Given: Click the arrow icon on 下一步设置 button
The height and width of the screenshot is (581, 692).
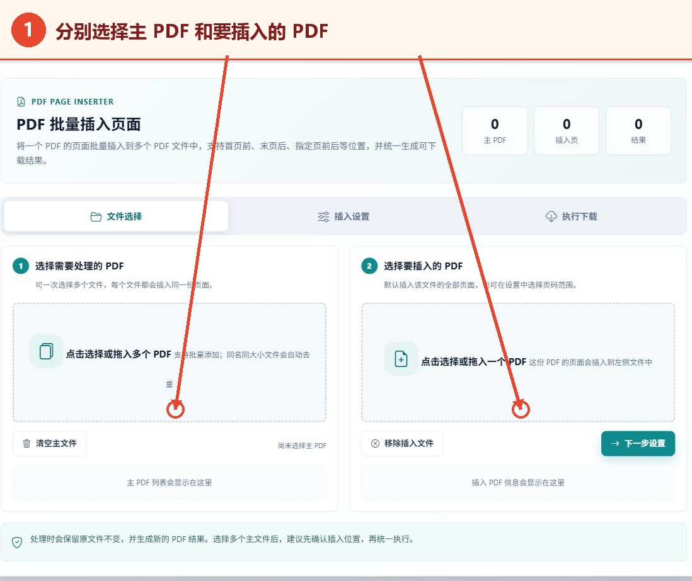Looking at the screenshot, I should click(x=615, y=444).
